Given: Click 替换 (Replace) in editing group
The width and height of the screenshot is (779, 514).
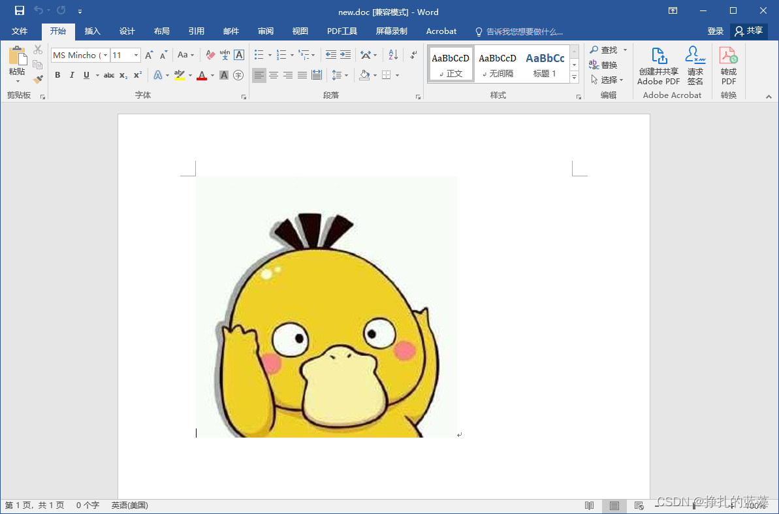Looking at the screenshot, I should click(603, 65).
